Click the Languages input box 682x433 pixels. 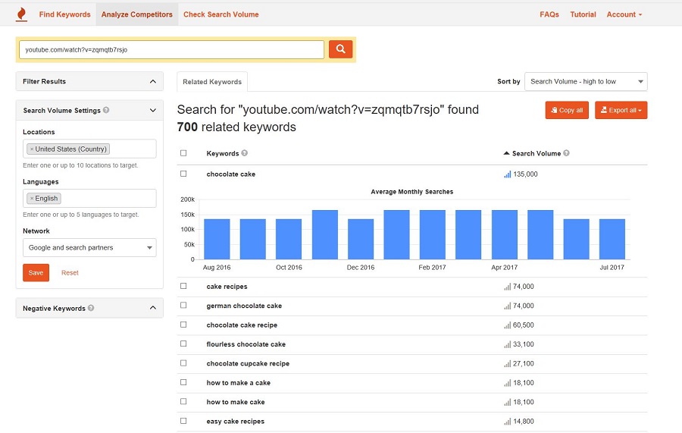pos(89,199)
